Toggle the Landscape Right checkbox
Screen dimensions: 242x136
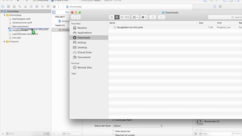point(113,120)
